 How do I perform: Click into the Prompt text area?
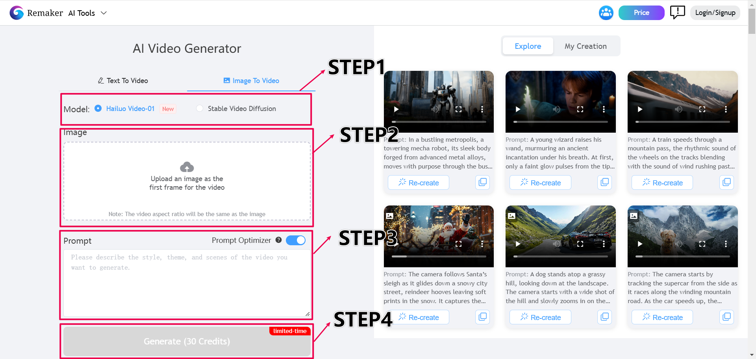click(x=187, y=283)
